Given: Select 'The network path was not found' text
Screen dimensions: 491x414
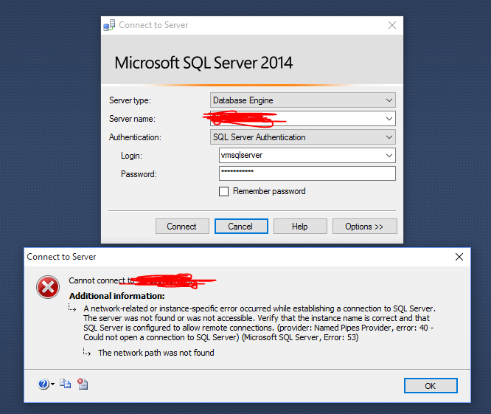Looking at the screenshot, I should coord(156,353).
